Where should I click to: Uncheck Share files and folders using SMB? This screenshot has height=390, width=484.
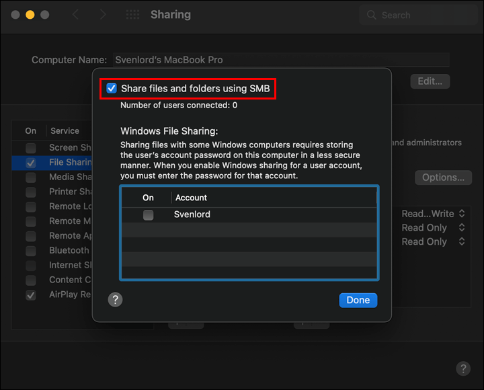(x=112, y=88)
